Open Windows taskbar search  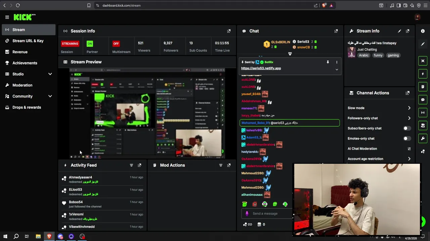(16, 236)
